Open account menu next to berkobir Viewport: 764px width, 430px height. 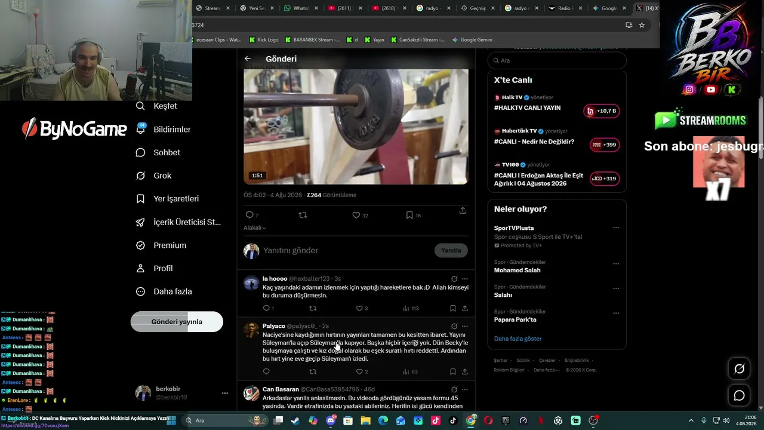[225, 393]
